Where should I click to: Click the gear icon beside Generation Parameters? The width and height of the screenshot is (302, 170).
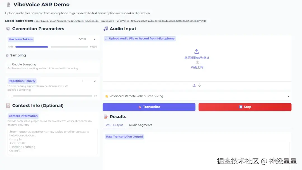coord(8,29)
